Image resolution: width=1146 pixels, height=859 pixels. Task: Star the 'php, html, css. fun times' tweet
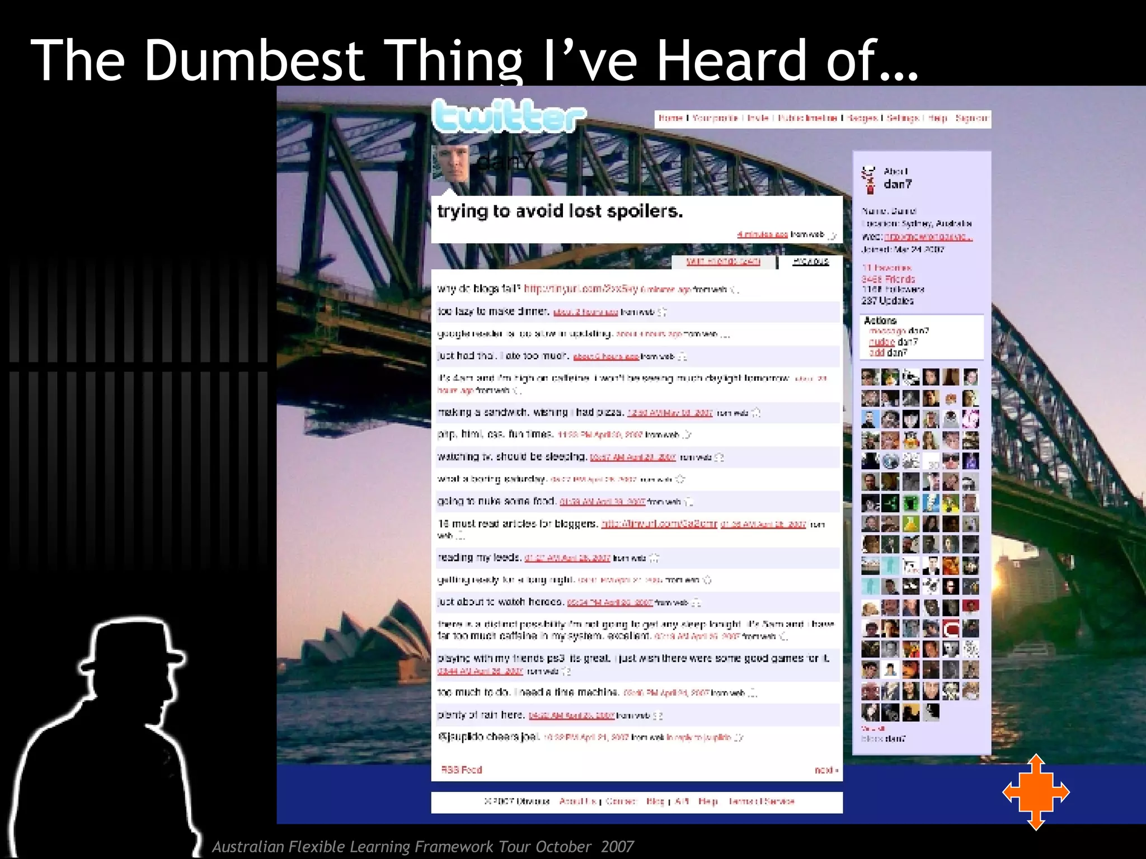pyautogui.click(x=687, y=435)
